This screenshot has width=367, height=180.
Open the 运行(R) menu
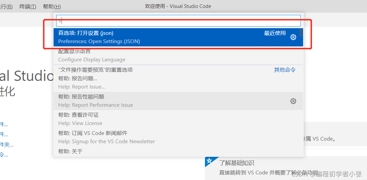pyautogui.click(x=6, y=7)
